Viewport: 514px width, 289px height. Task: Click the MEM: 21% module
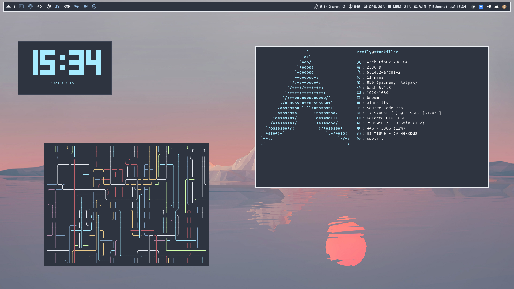click(399, 7)
